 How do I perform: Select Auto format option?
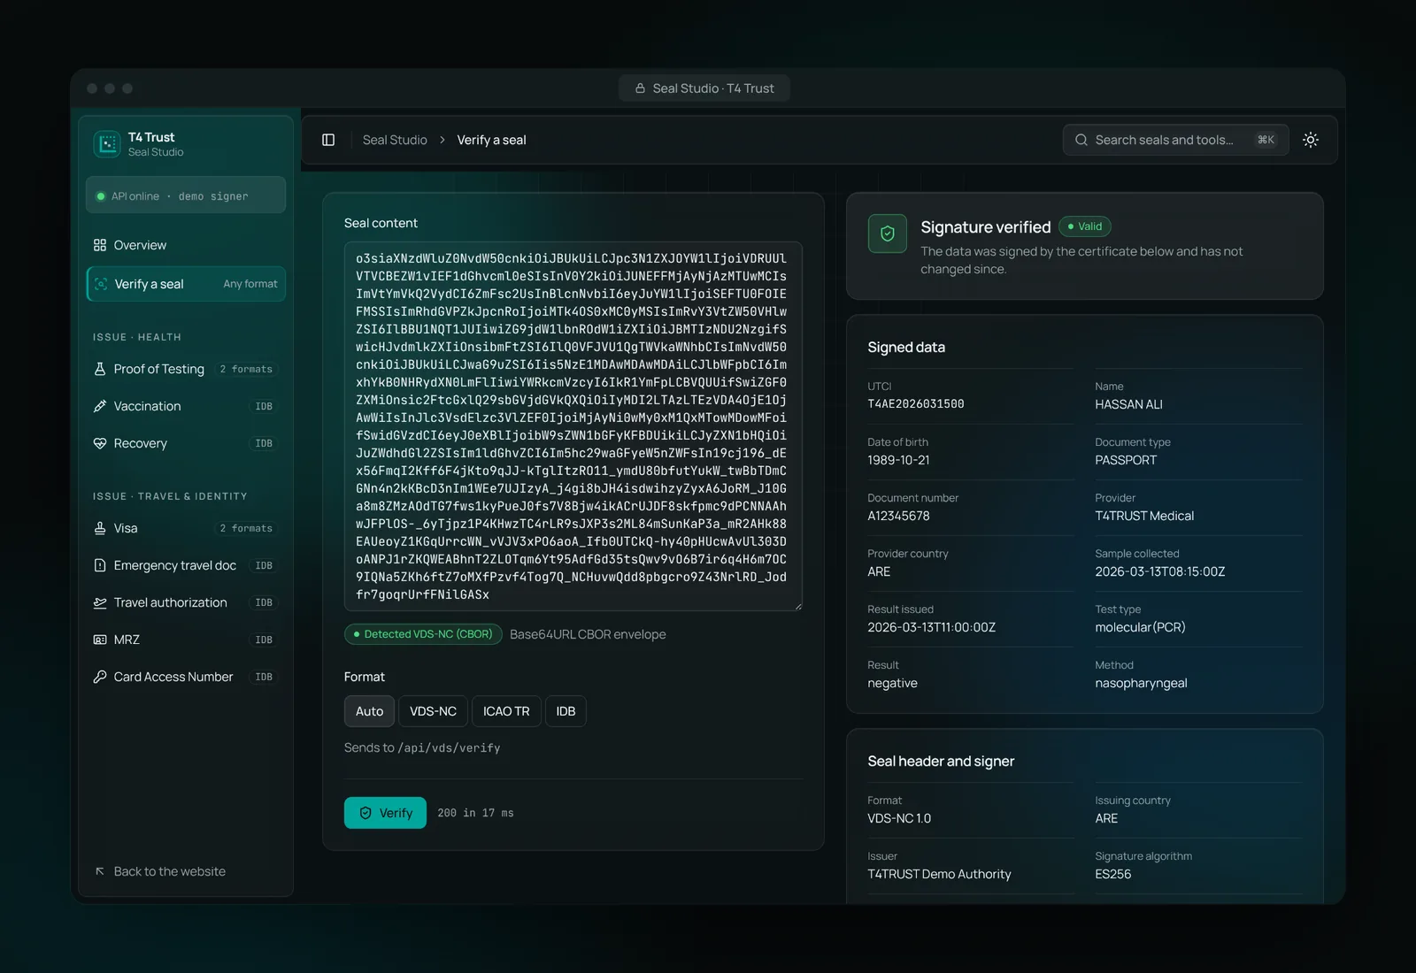point(369,711)
